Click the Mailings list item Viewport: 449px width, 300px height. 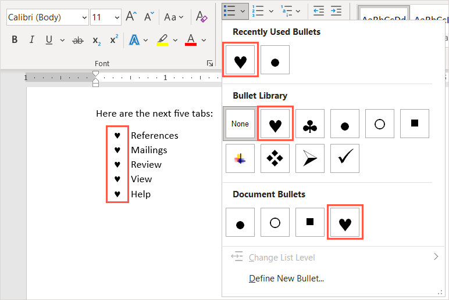tap(149, 150)
